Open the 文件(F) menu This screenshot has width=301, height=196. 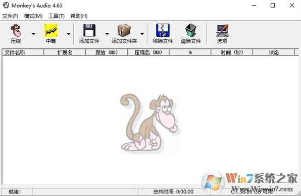pos(11,16)
